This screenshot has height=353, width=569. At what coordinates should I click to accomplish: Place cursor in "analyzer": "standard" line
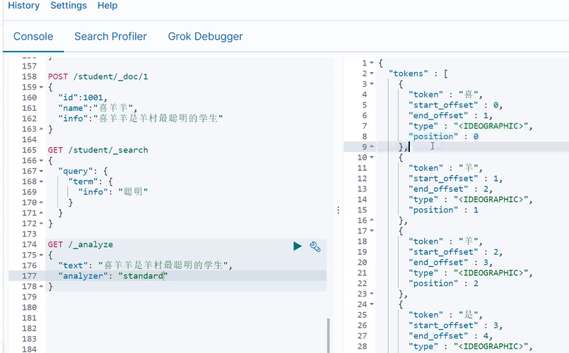(x=113, y=276)
